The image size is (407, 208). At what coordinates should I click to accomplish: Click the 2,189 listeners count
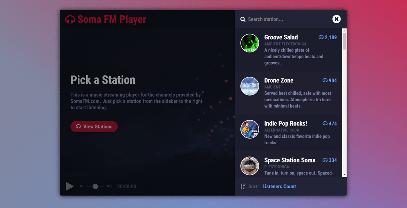click(x=331, y=37)
